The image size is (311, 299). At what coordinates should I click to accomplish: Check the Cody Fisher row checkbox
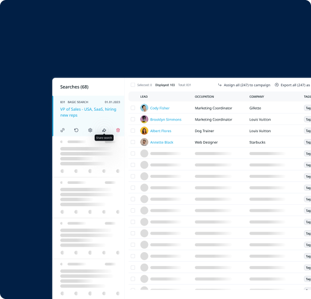click(x=133, y=108)
